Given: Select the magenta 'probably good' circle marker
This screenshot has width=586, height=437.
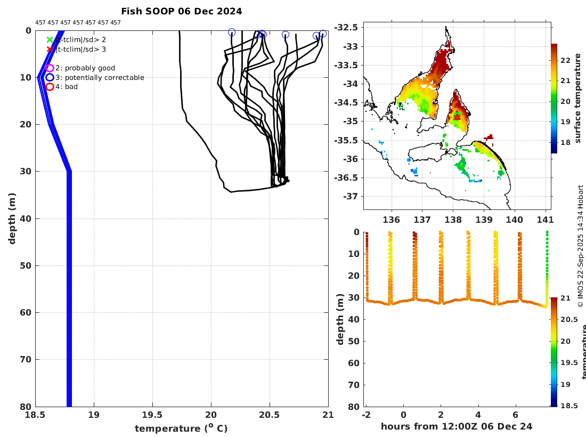Looking at the screenshot, I should click(x=50, y=68).
